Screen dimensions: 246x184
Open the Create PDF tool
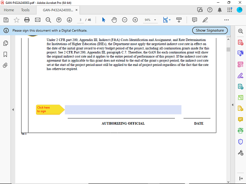(240, 42)
